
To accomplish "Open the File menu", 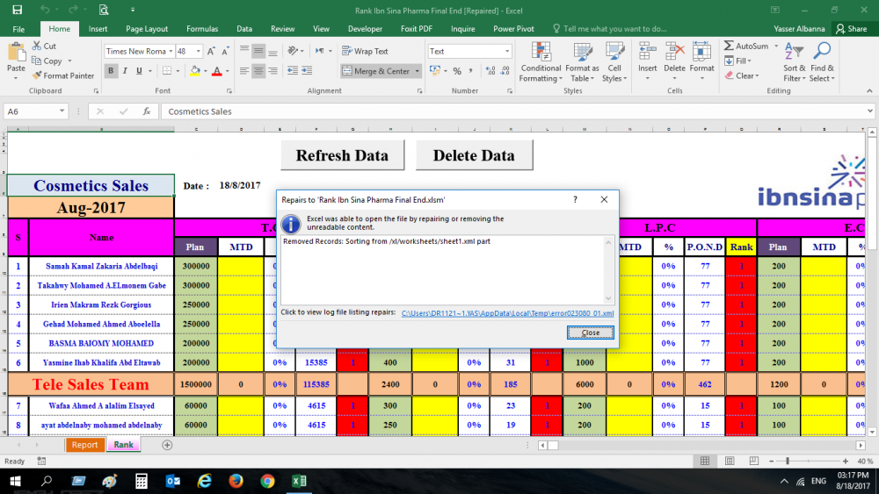I will click(18, 29).
